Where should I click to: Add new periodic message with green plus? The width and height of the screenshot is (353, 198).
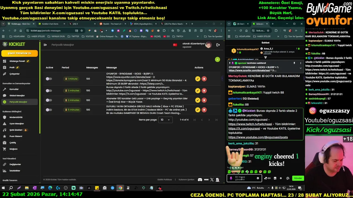click(217, 59)
